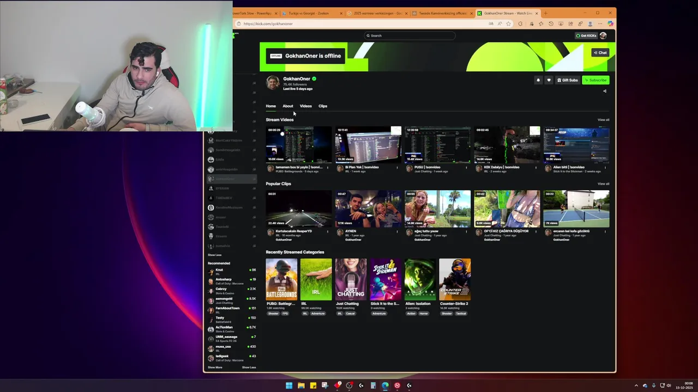Open the Just Chatting category card
The width and height of the screenshot is (698, 392).
click(351, 279)
